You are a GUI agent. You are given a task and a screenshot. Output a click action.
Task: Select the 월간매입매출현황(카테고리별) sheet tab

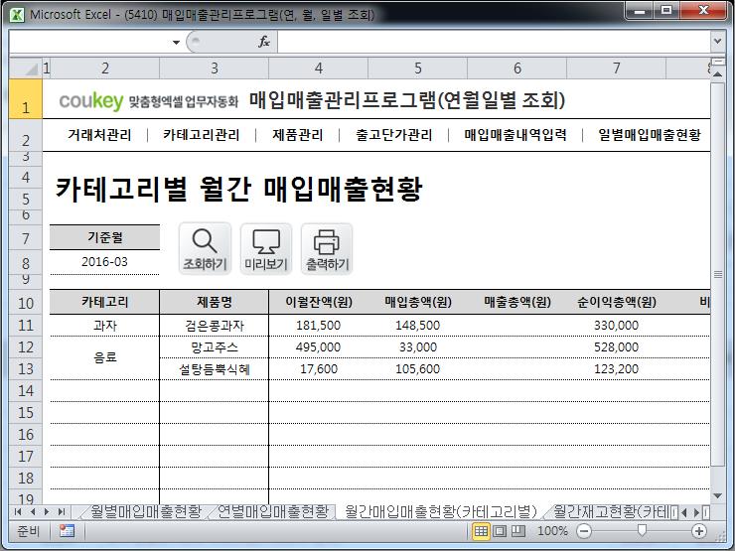tap(441, 511)
